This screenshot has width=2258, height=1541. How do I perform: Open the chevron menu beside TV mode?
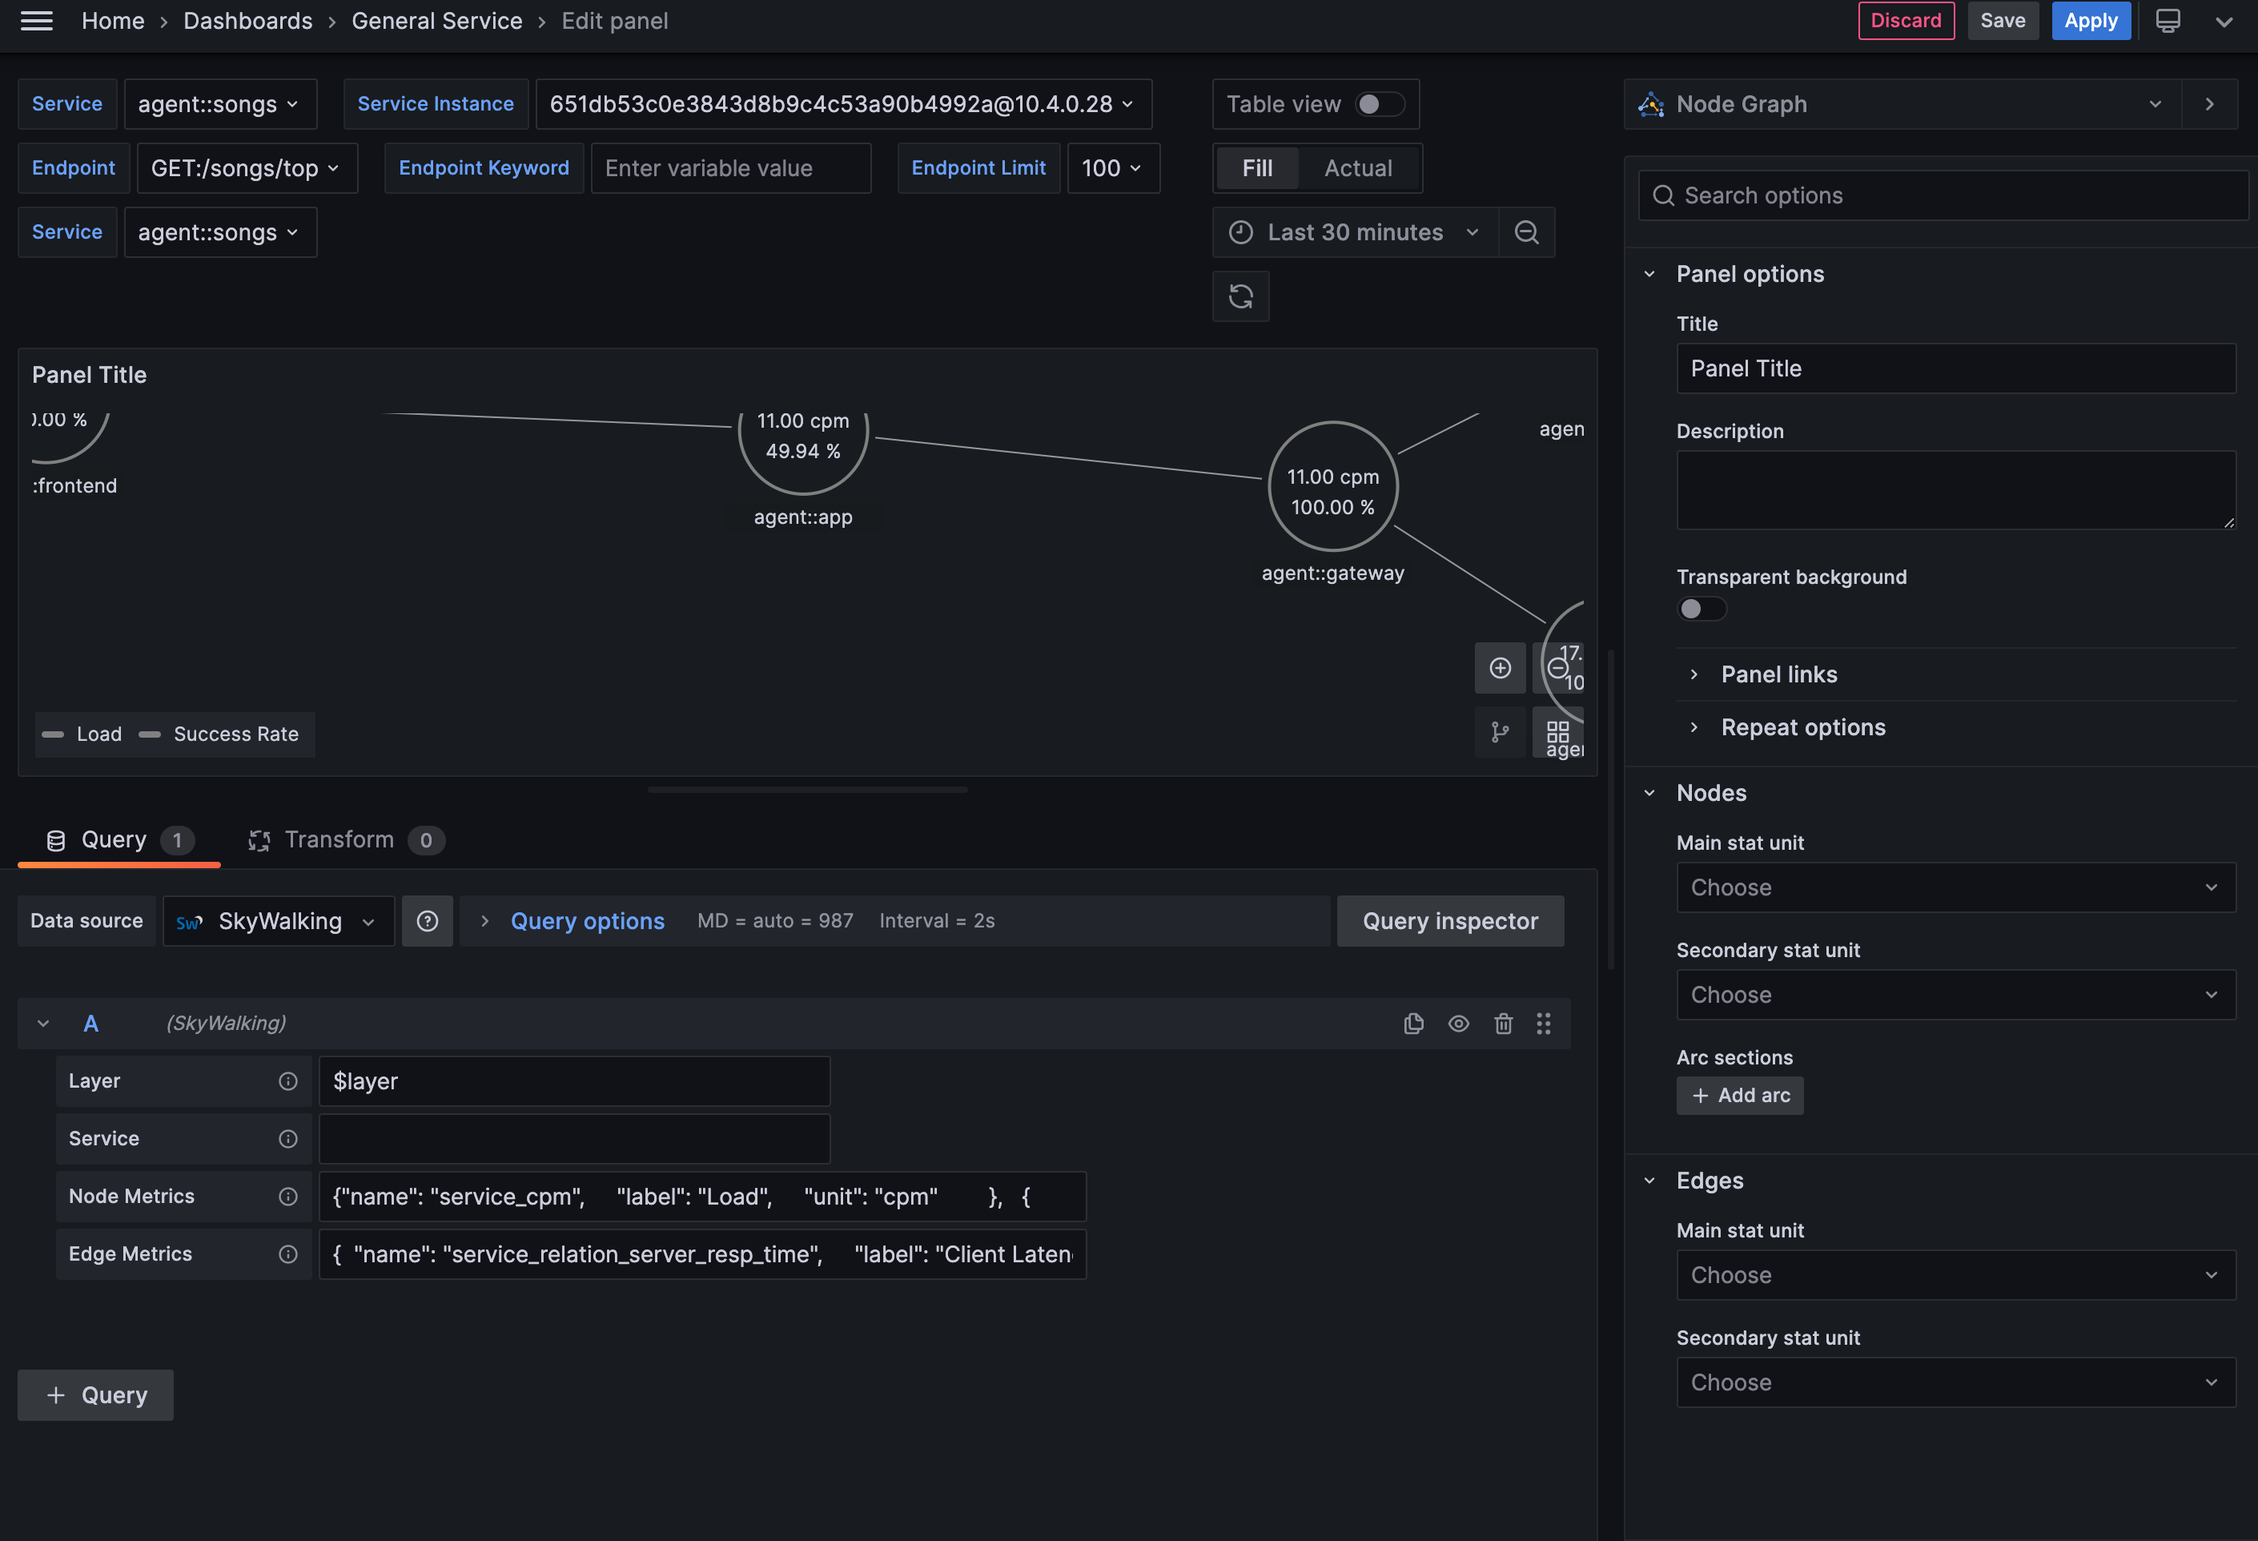coord(2223,20)
